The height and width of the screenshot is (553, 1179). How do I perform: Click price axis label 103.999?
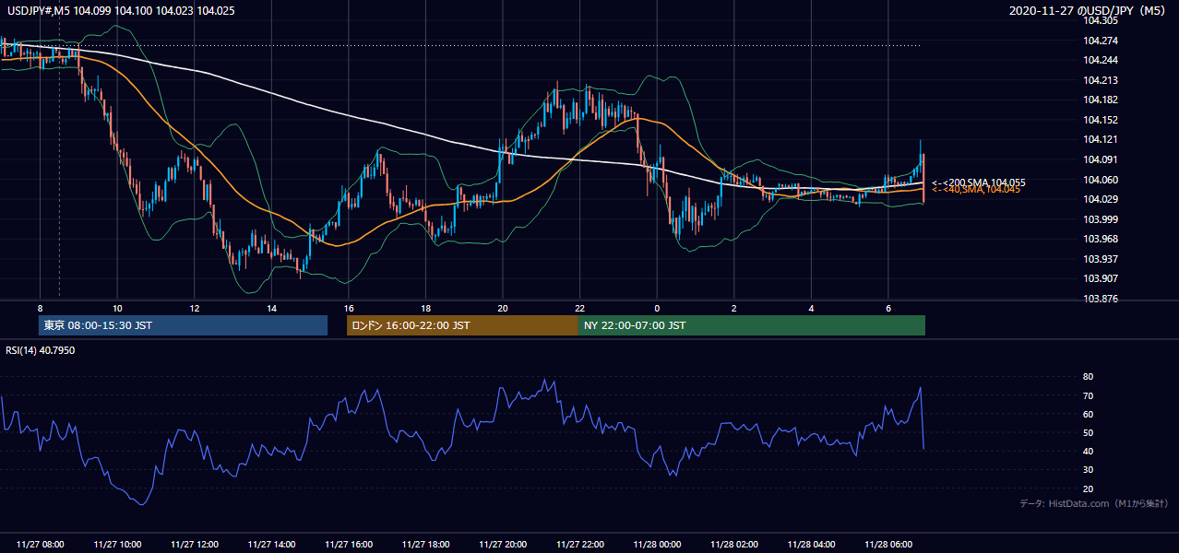coord(1101,219)
